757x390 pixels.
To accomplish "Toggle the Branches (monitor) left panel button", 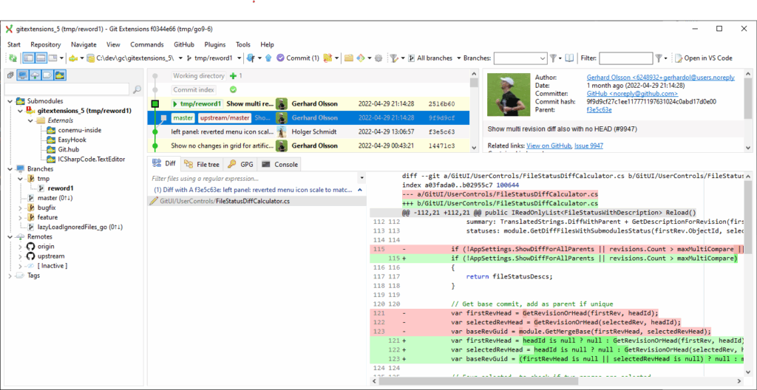I will pos(23,75).
